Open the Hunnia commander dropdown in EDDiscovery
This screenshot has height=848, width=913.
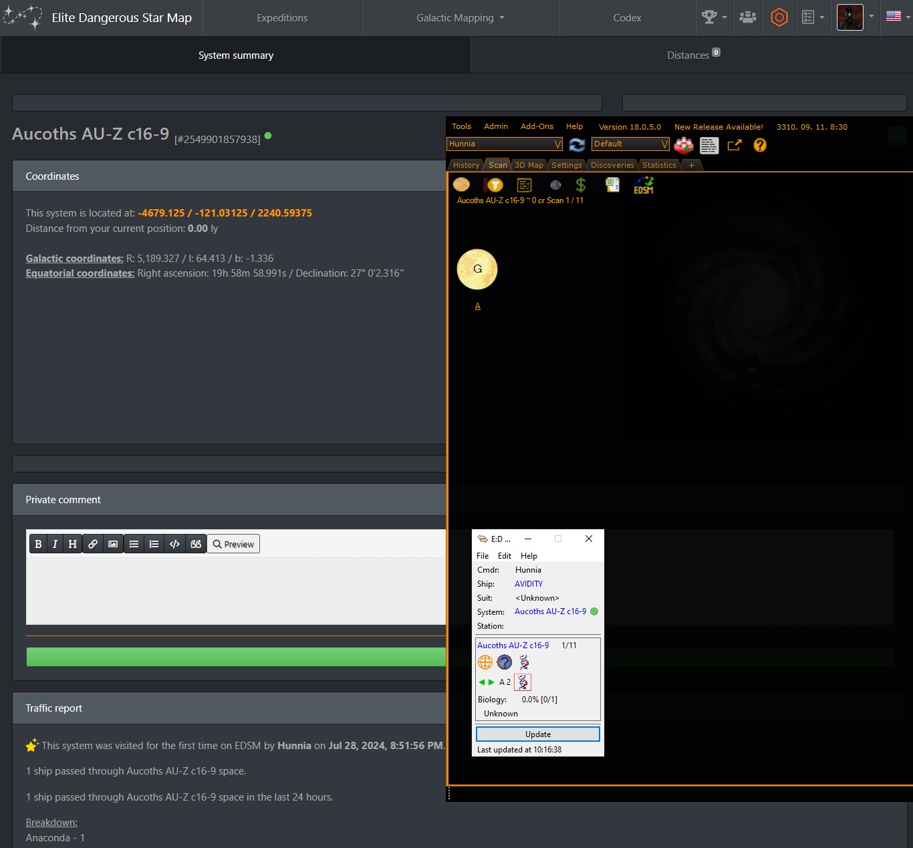pos(505,144)
